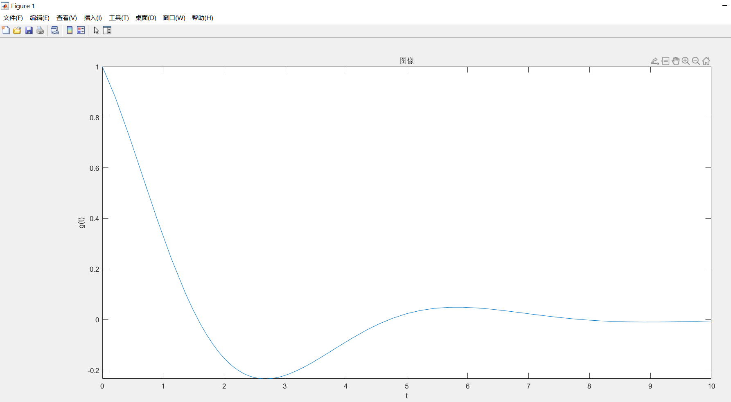The width and height of the screenshot is (731, 402).
Task: Print the figure using printer icon
Action: pyautogui.click(x=40, y=30)
